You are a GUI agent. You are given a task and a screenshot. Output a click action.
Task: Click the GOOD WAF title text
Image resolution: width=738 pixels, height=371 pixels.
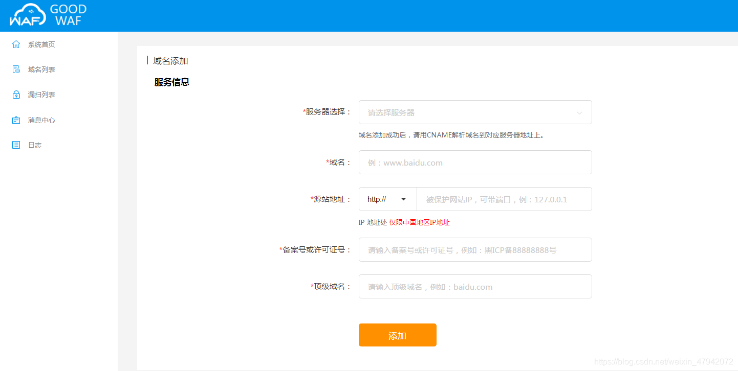point(68,15)
